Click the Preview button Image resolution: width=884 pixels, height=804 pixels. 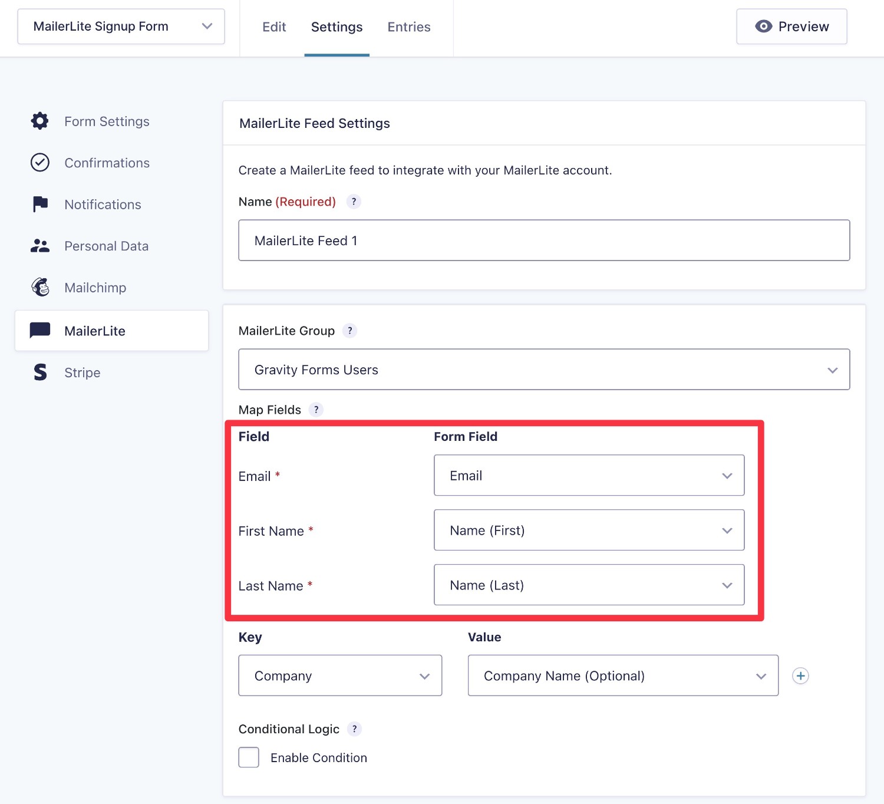tap(791, 27)
